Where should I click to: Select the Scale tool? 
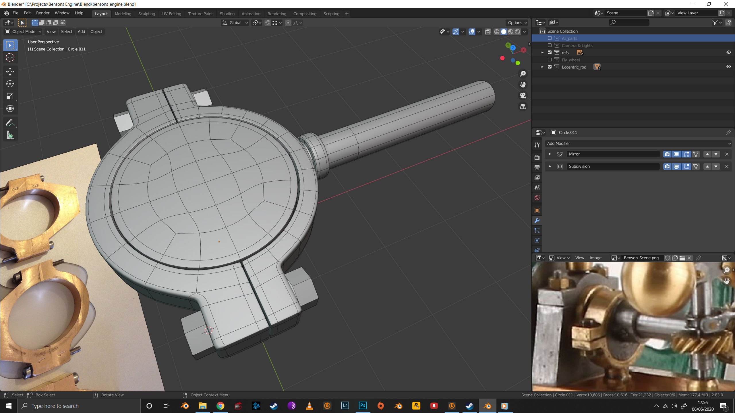pyautogui.click(x=10, y=96)
